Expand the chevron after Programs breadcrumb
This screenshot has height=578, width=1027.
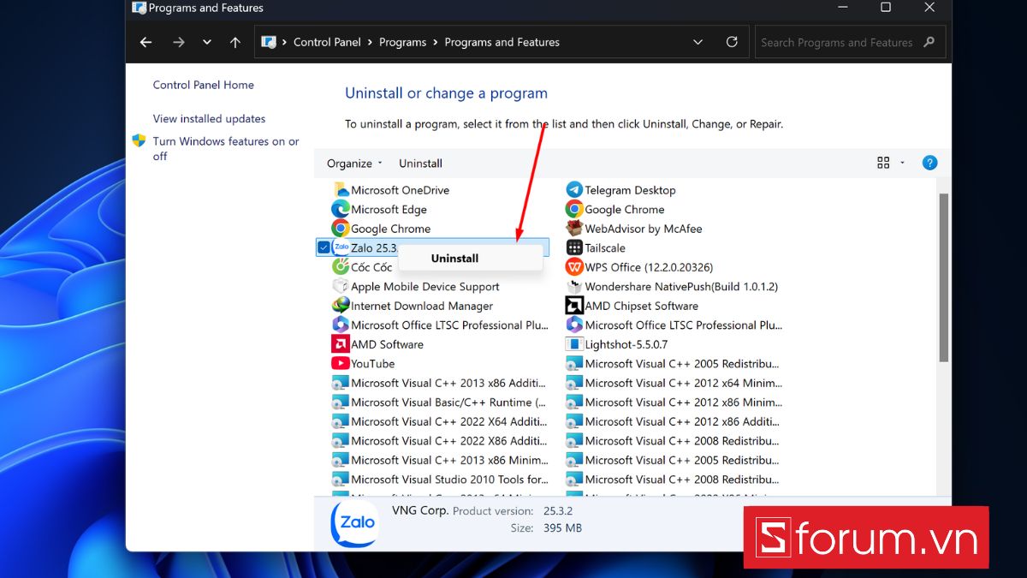(436, 42)
